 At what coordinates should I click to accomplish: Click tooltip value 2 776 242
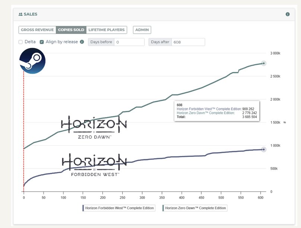point(249,113)
